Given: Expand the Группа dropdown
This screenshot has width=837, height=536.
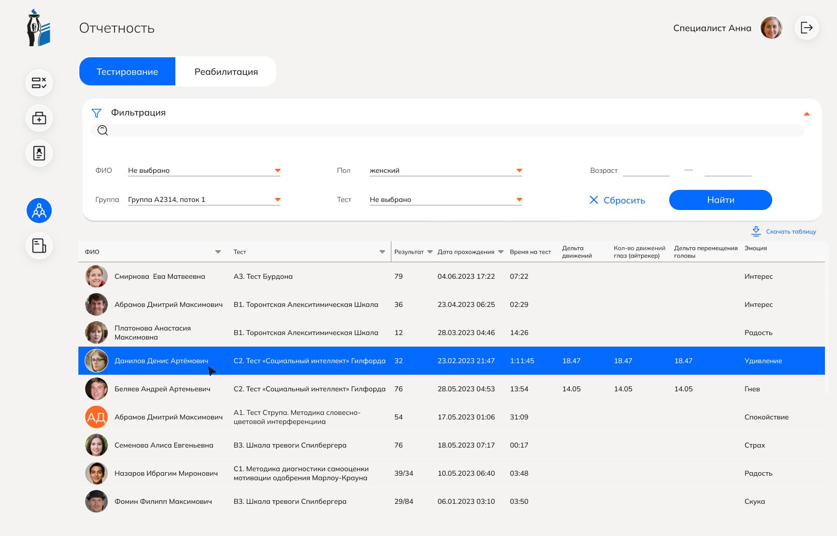Looking at the screenshot, I should click(x=277, y=199).
